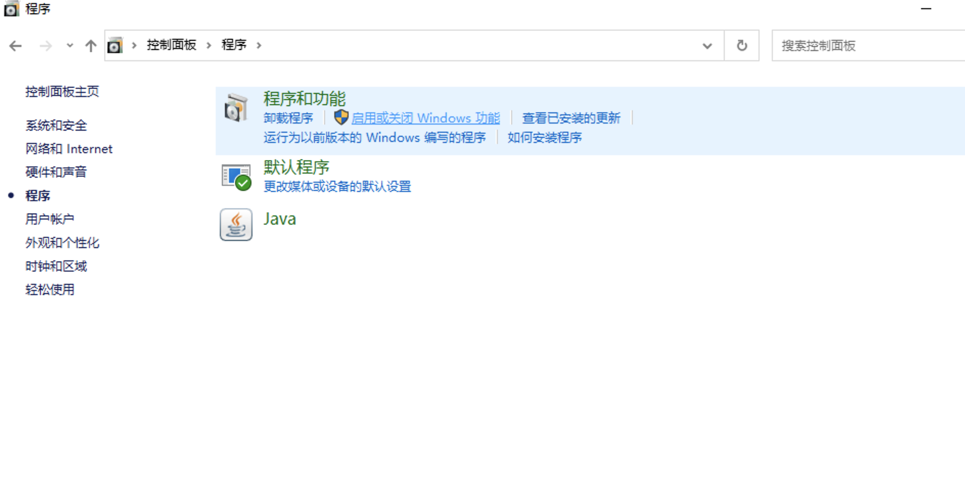Click the 默认程序 icon
Viewport: 965px width, 485px height.
tap(236, 177)
